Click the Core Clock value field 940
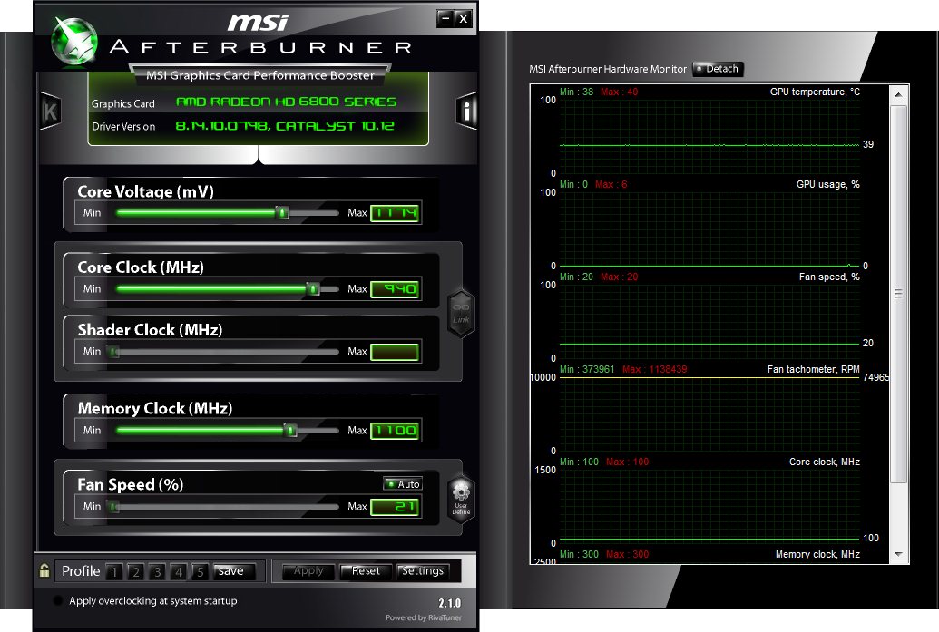Image resolution: width=939 pixels, height=632 pixels. pos(395,289)
